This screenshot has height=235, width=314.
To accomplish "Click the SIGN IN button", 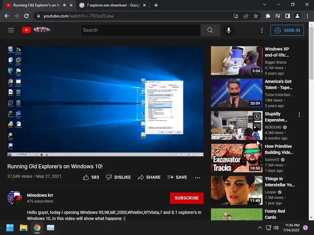I will [x=287, y=30].
